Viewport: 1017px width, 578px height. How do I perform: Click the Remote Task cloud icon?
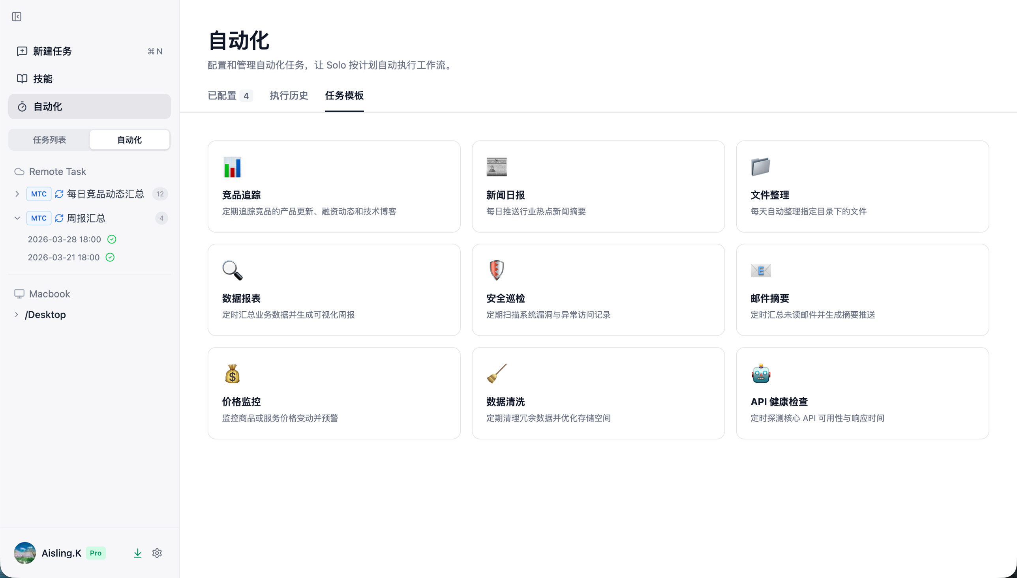[19, 171]
